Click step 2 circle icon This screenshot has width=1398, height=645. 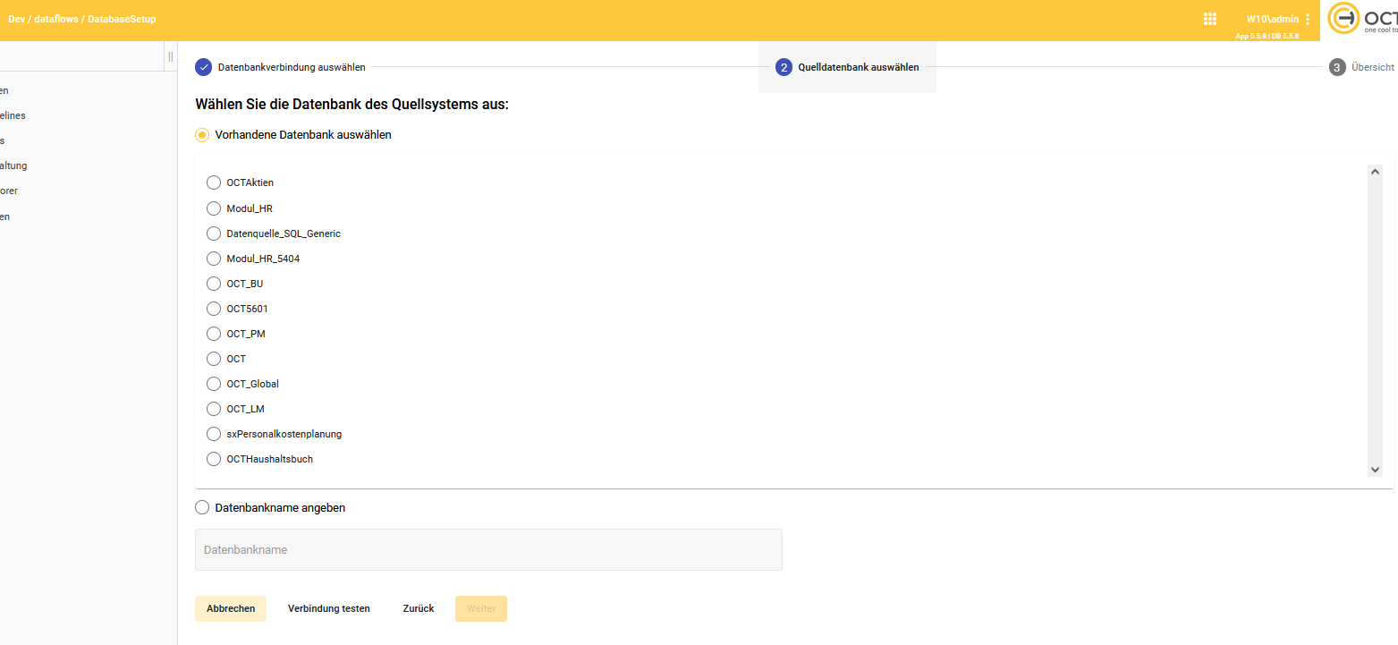784,67
